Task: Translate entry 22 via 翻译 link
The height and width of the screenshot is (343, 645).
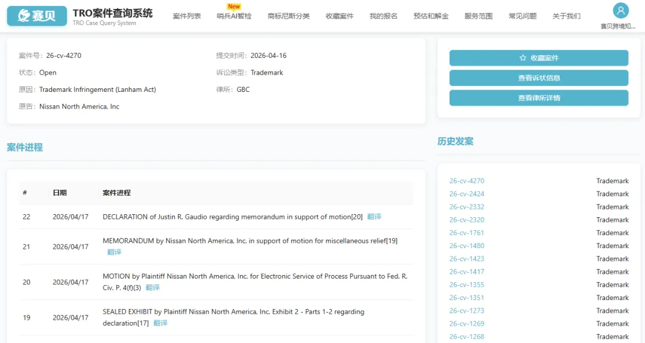Action: [374, 217]
